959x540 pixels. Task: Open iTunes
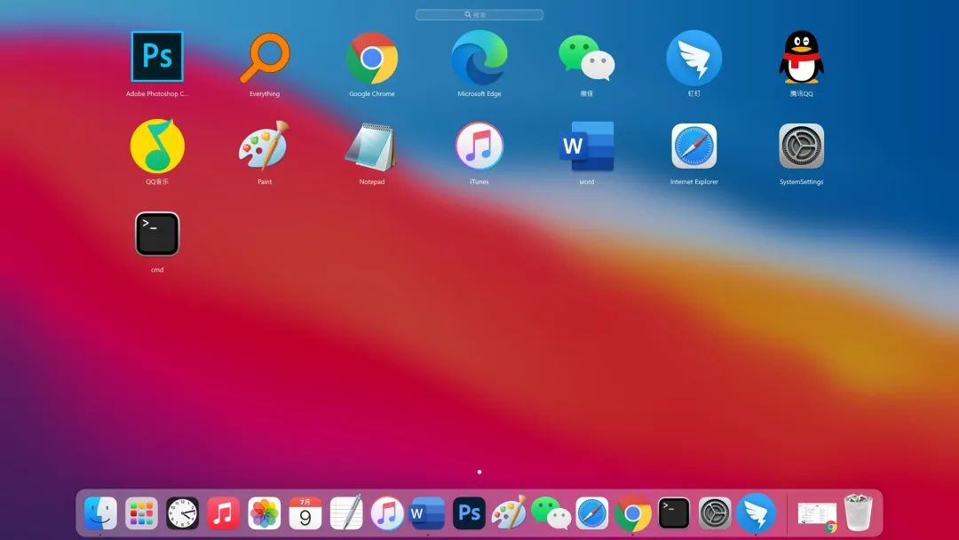click(x=479, y=147)
